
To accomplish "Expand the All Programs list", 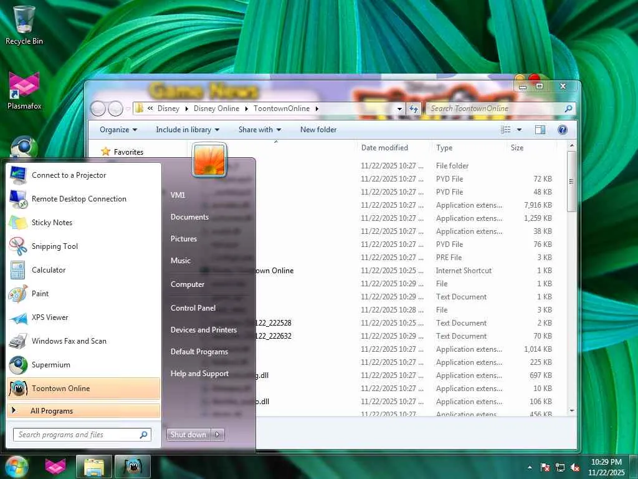I will (84, 410).
